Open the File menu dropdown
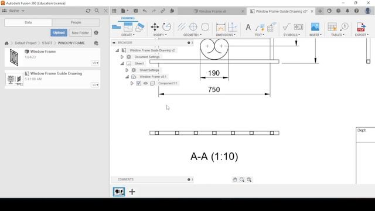The height and width of the screenshot is (211, 375). pyautogui.click(x=125, y=11)
